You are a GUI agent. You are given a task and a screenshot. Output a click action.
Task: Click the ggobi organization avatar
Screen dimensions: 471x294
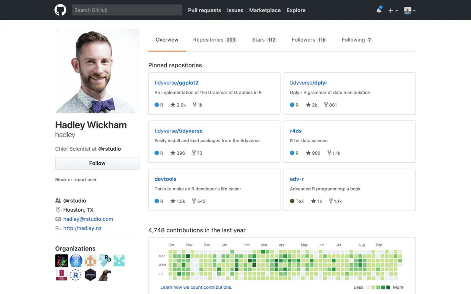62,261
